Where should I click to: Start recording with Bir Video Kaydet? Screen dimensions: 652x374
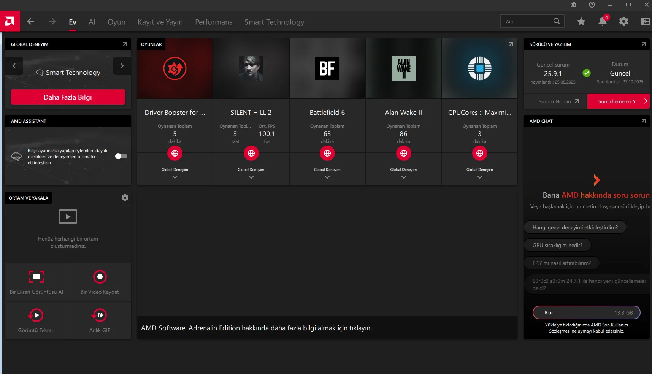[100, 282]
